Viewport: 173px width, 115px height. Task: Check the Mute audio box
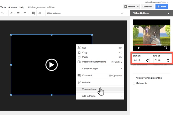(x=134, y=83)
